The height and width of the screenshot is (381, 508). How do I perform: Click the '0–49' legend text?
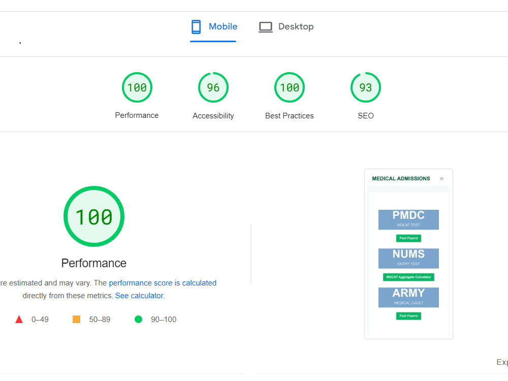coord(40,320)
